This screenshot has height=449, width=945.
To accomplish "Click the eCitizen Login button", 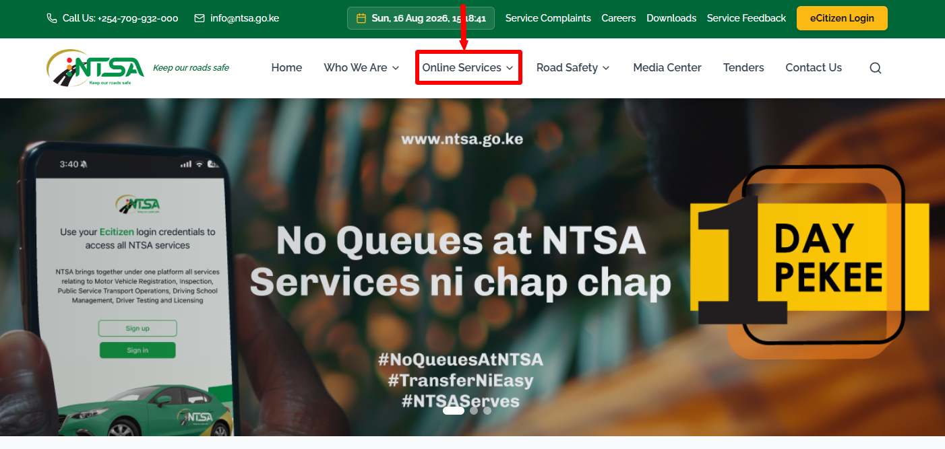I will tap(842, 18).
